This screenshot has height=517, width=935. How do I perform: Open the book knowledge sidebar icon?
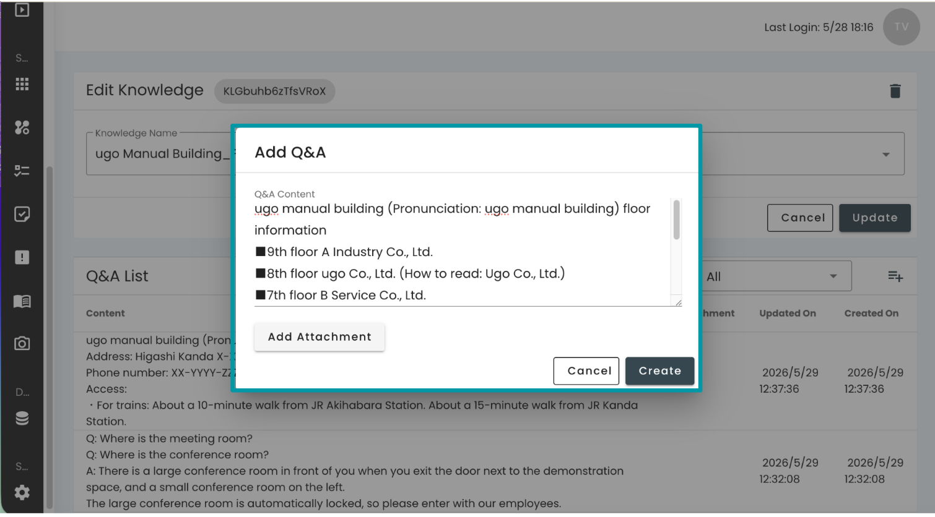[x=22, y=301]
